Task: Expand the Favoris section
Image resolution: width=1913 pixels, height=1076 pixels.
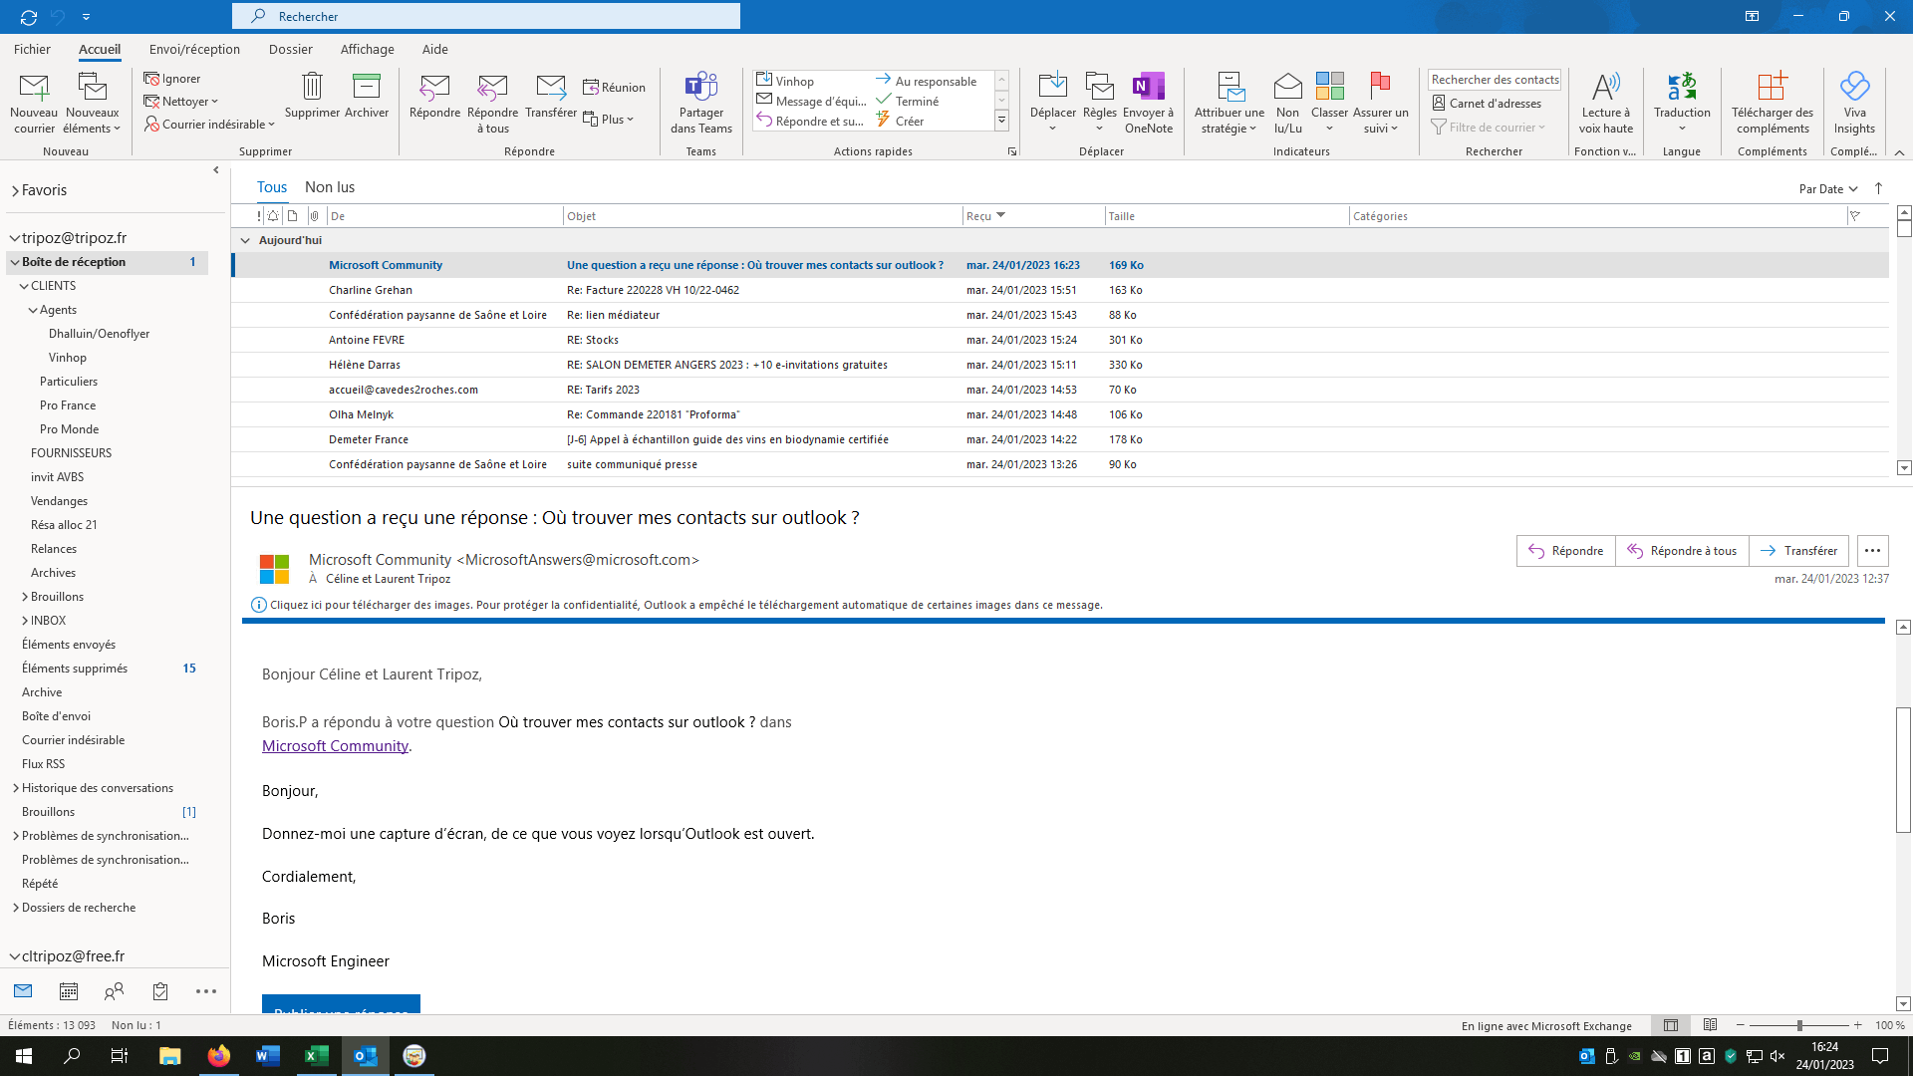Action: point(16,190)
